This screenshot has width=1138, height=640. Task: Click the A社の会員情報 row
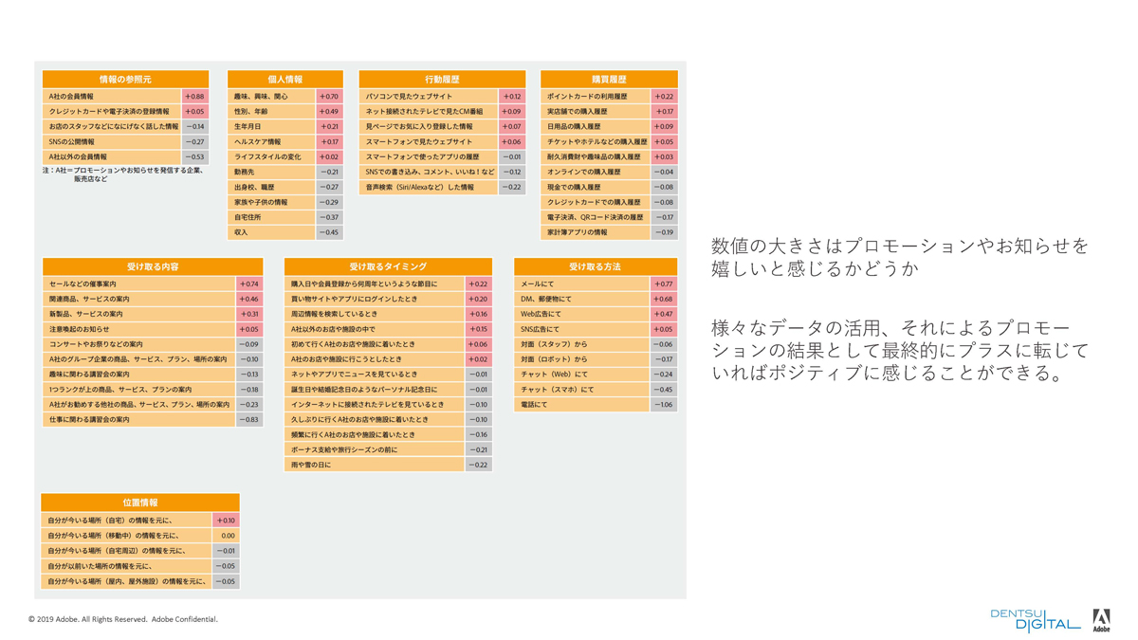[x=112, y=97]
